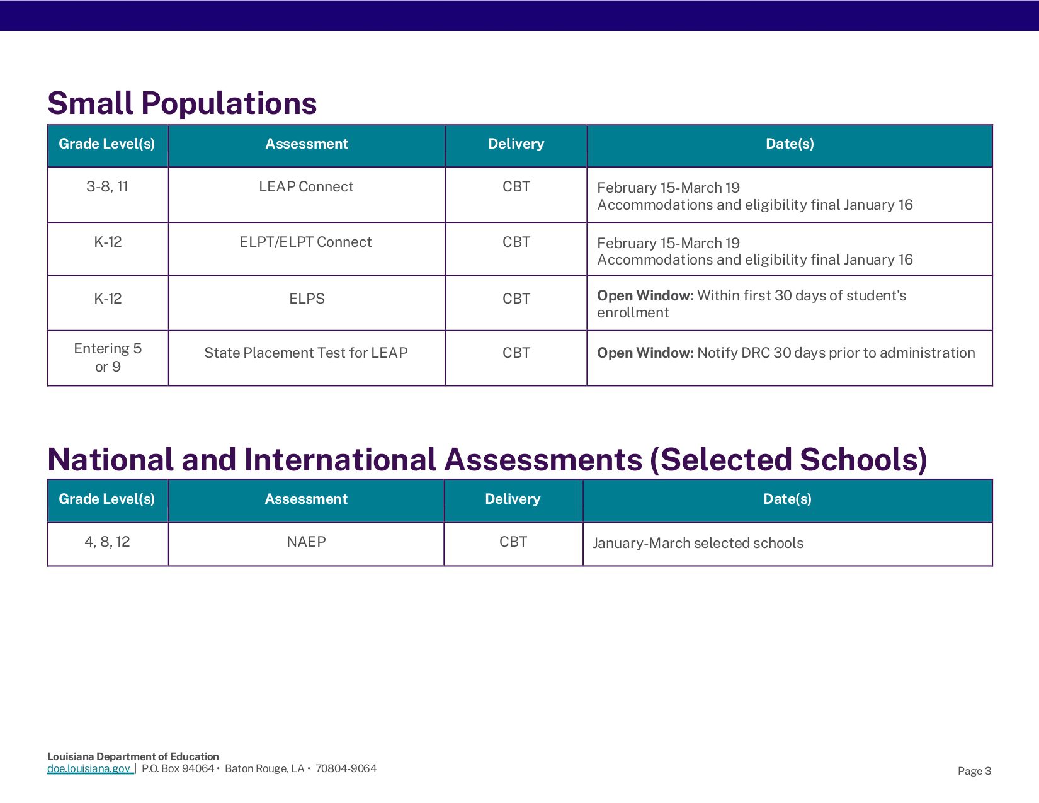Click Louisiana Department of Education footer text

click(x=133, y=756)
